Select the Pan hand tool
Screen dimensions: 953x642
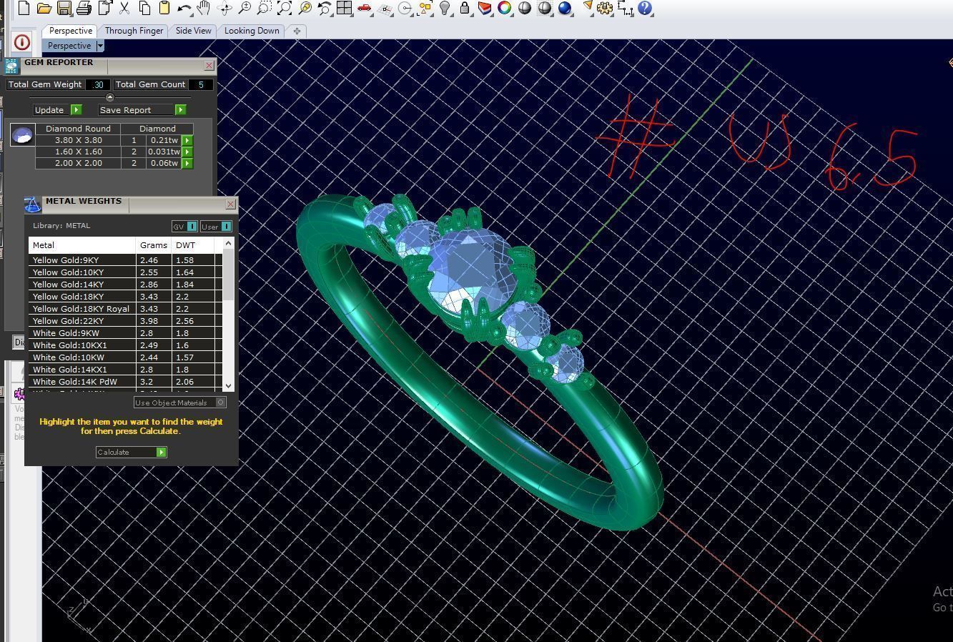click(204, 9)
